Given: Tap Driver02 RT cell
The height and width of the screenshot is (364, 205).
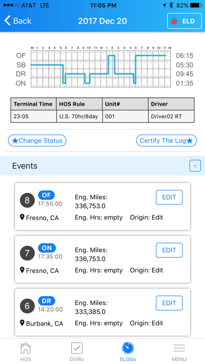Looking at the screenshot, I should pos(172,116).
